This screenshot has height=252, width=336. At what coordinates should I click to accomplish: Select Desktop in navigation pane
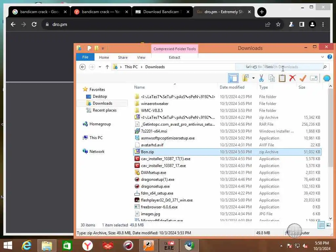(100, 96)
